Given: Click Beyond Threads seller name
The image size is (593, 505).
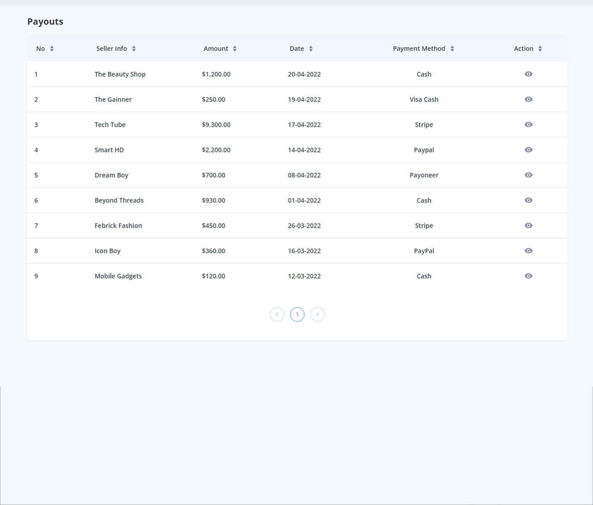Looking at the screenshot, I should point(119,201).
